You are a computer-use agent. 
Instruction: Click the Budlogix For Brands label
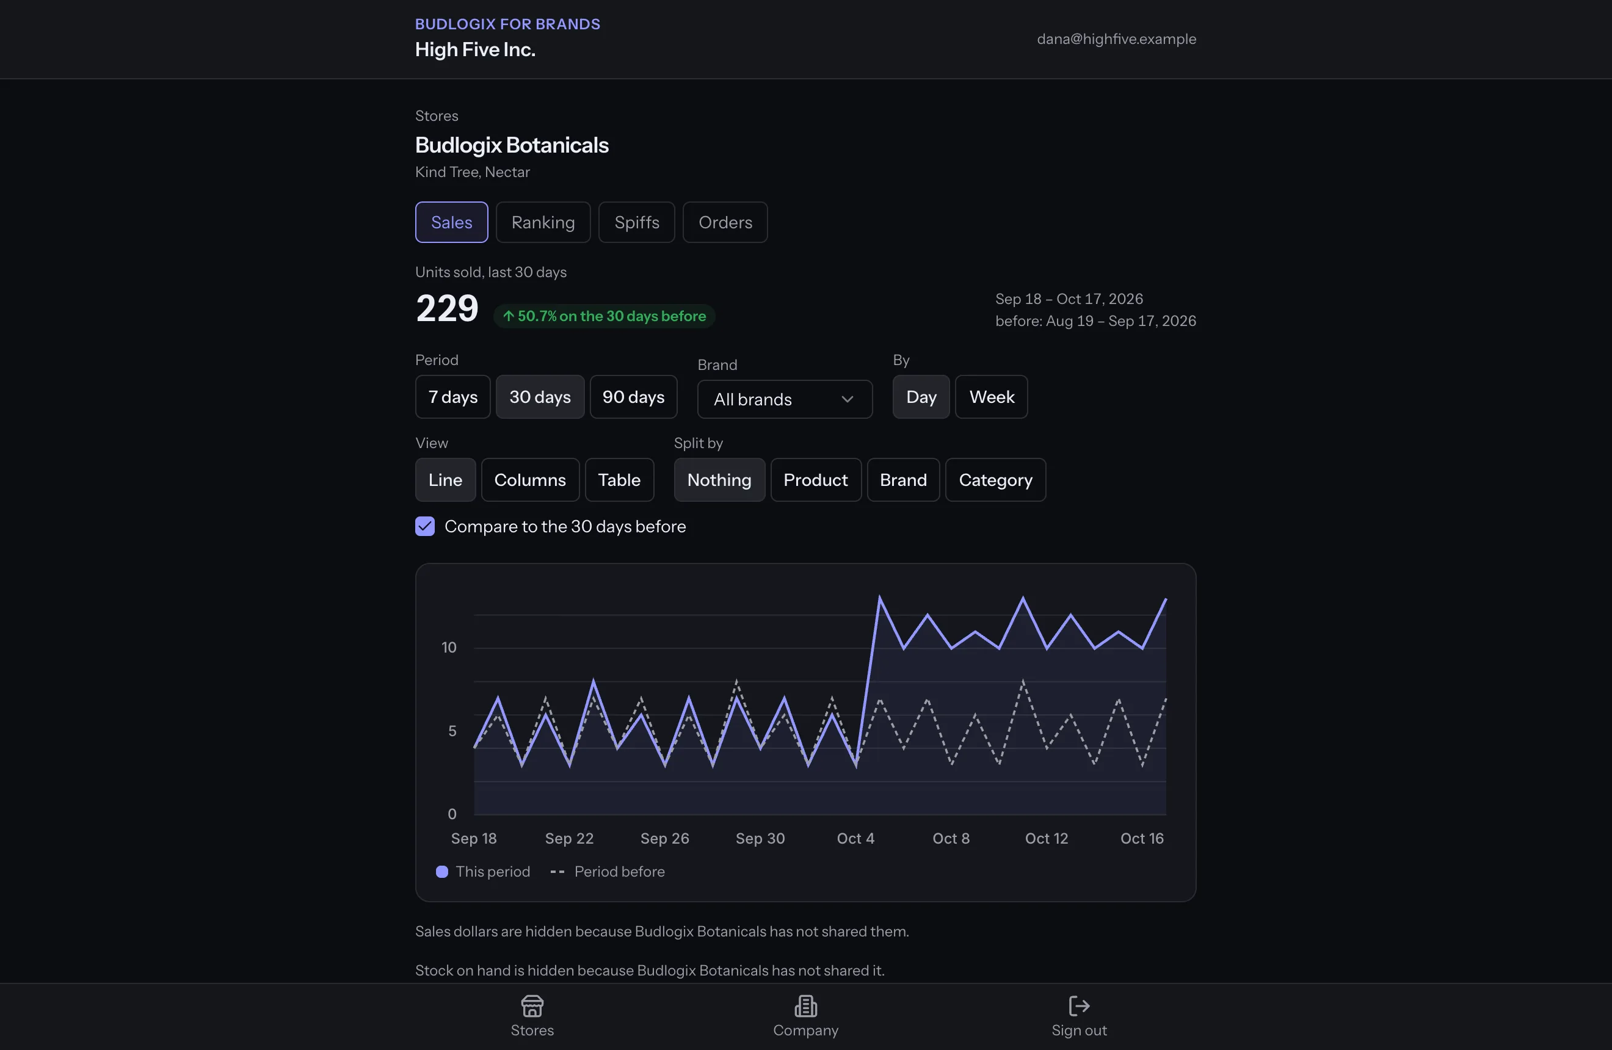click(507, 24)
